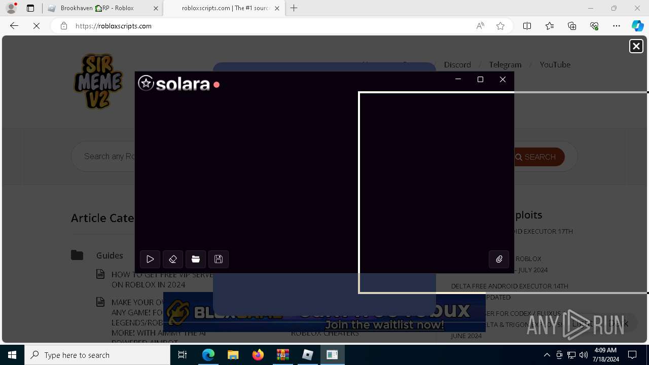This screenshot has height=365, width=649.
Task: Open a script file in Solara
Action: (196, 259)
